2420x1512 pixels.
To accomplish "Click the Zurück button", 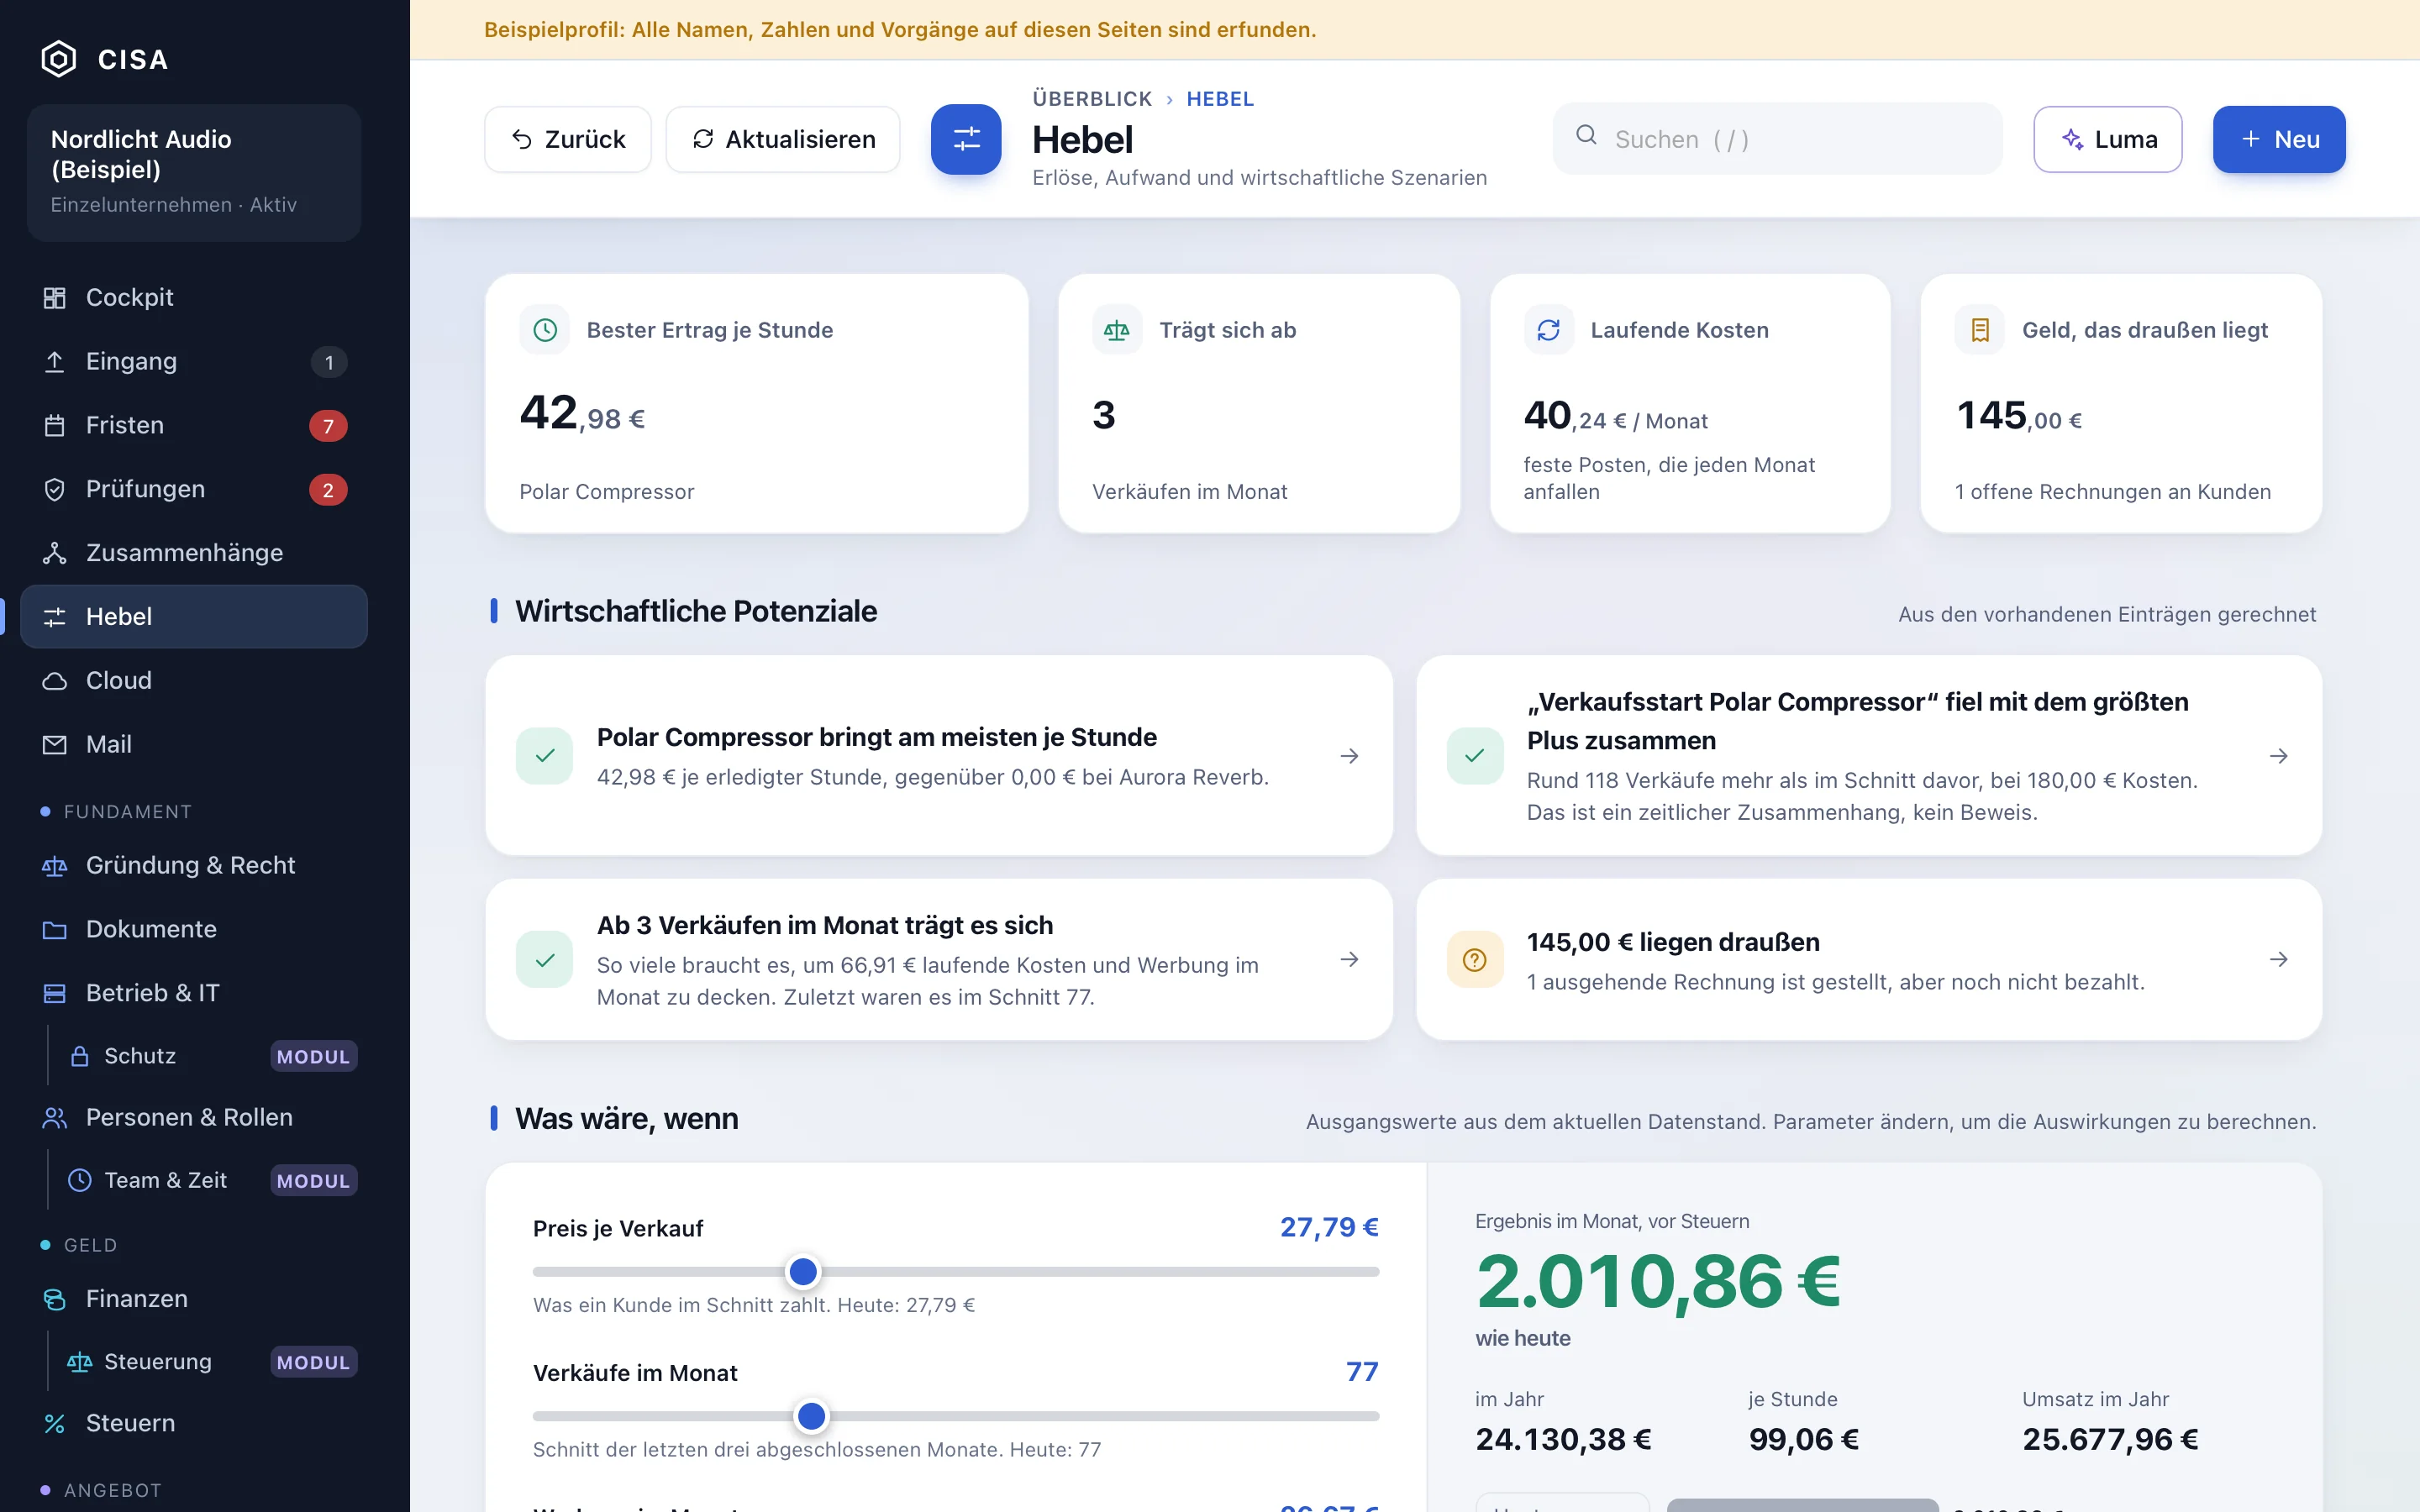I will coord(568,139).
